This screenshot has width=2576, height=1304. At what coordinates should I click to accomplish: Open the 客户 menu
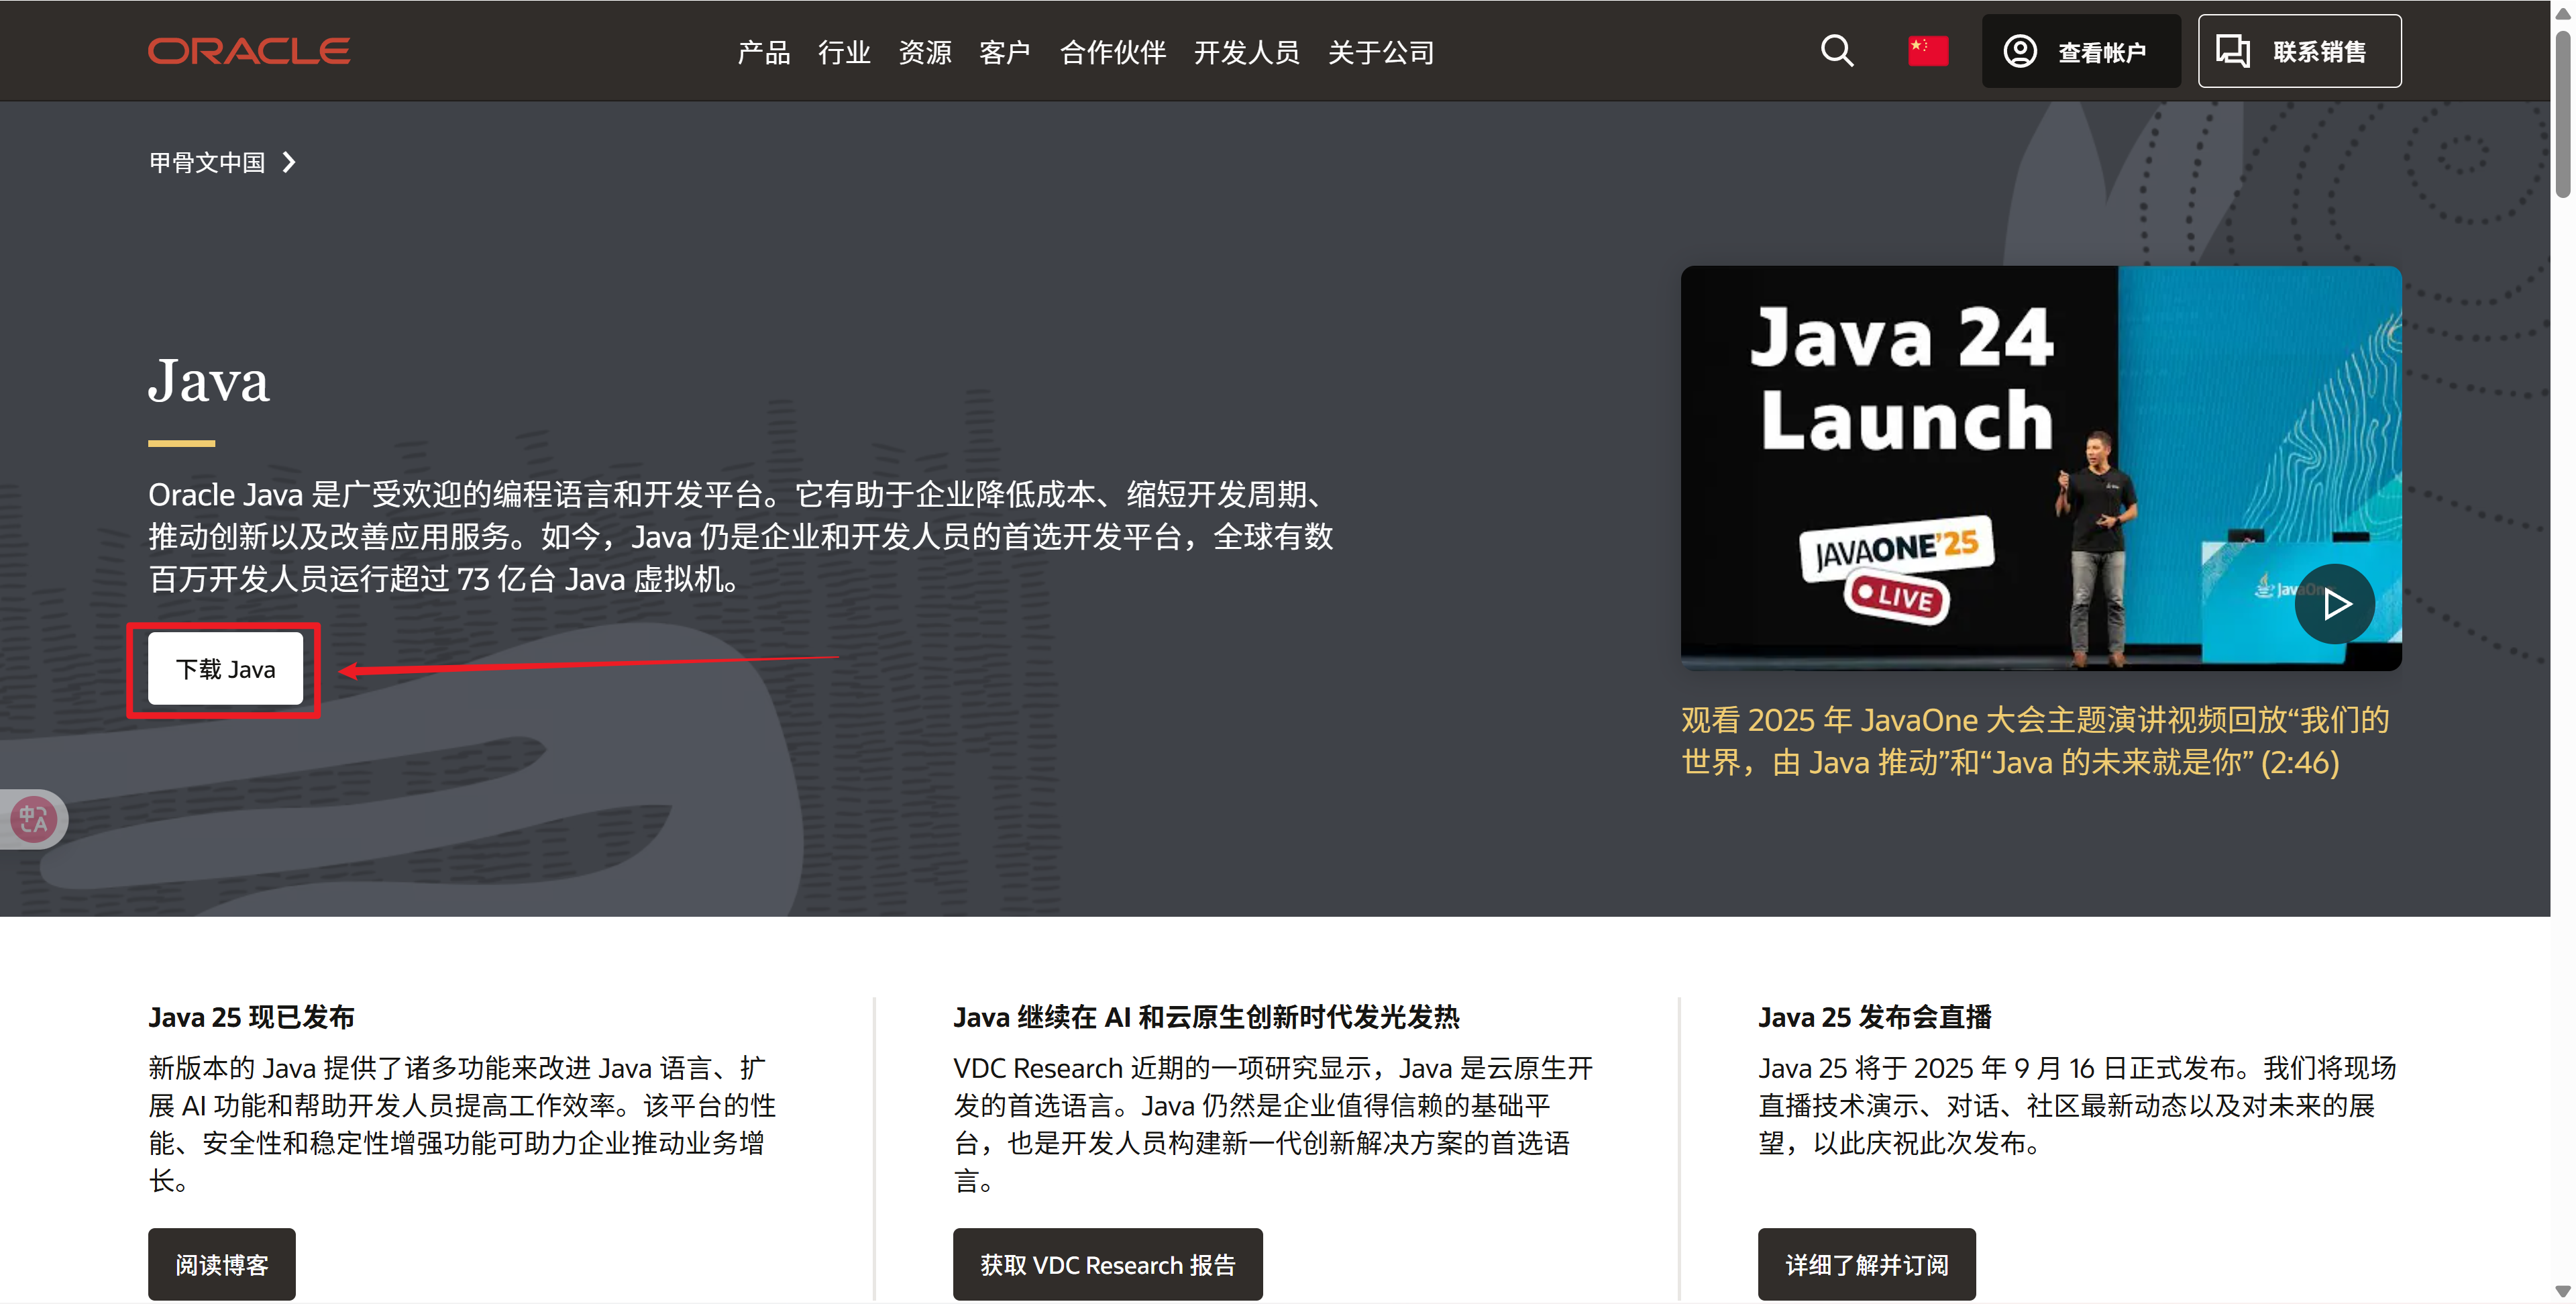pyautogui.click(x=1005, y=52)
